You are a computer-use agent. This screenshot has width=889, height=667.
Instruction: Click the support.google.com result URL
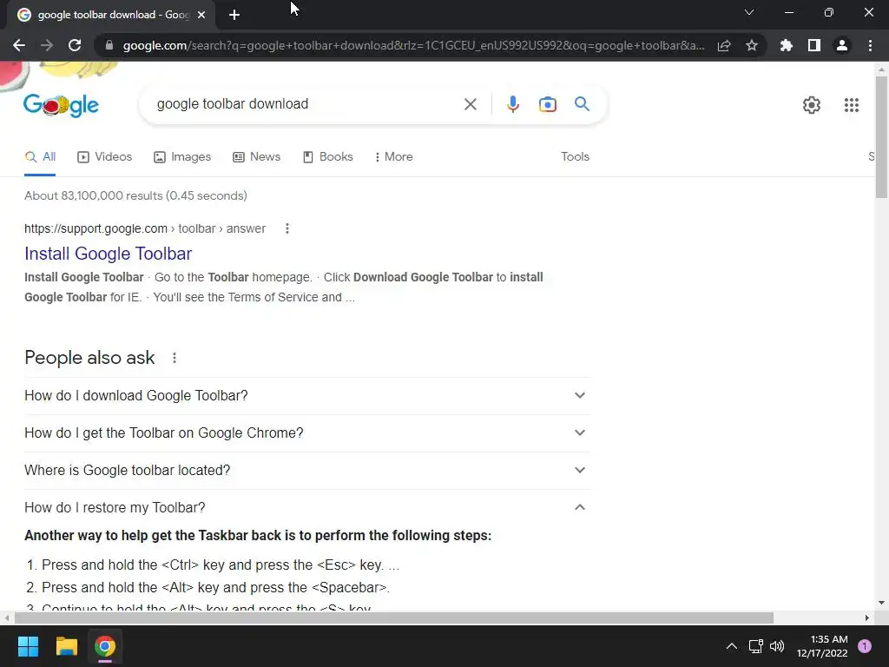pos(145,228)
